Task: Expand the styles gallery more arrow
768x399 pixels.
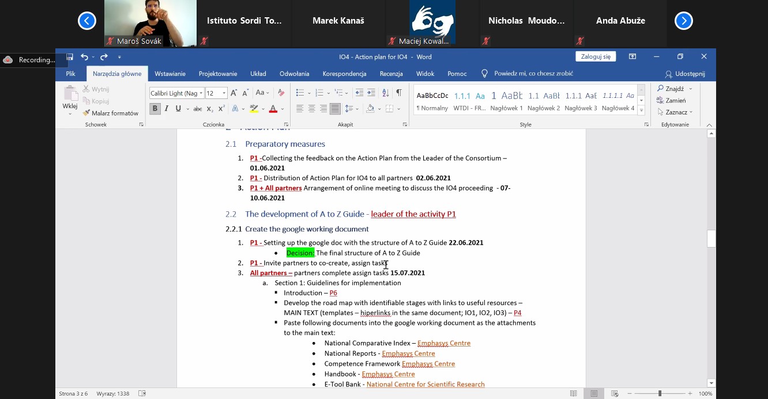Action: (x=641, y=109)
